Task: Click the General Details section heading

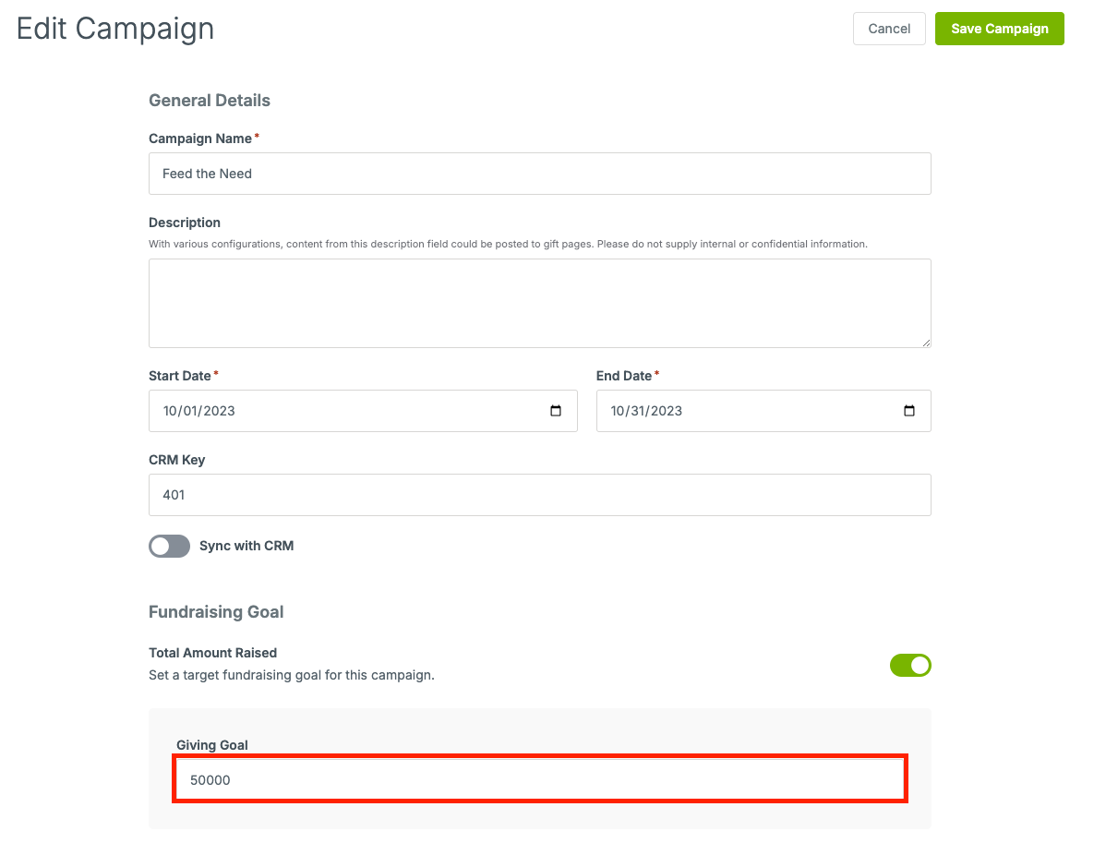Action: [x=210, y=101]
